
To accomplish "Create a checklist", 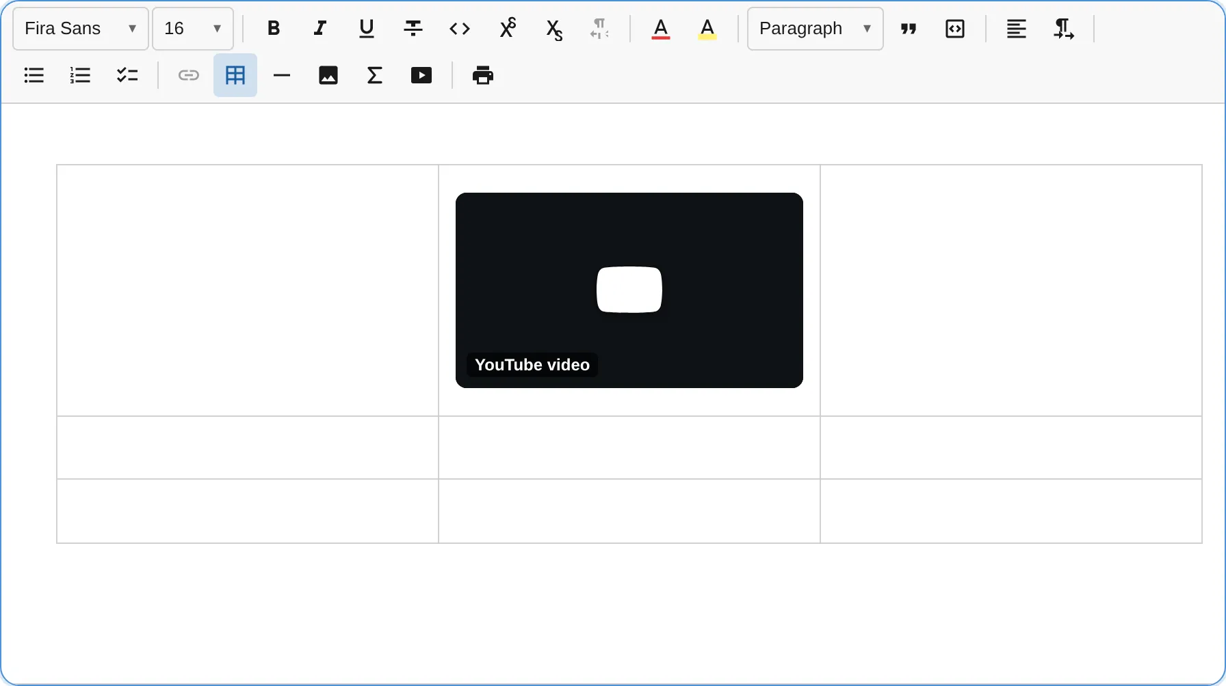I will click(x=127, y=75).
